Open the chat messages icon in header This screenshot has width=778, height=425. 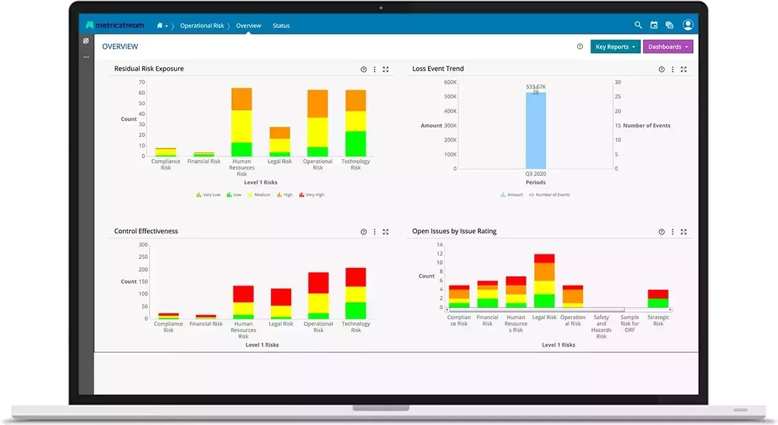[669, 25]
